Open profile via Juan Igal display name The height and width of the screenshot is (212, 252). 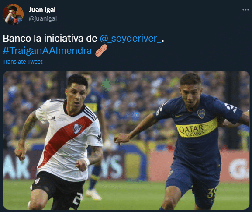point(42,10)
